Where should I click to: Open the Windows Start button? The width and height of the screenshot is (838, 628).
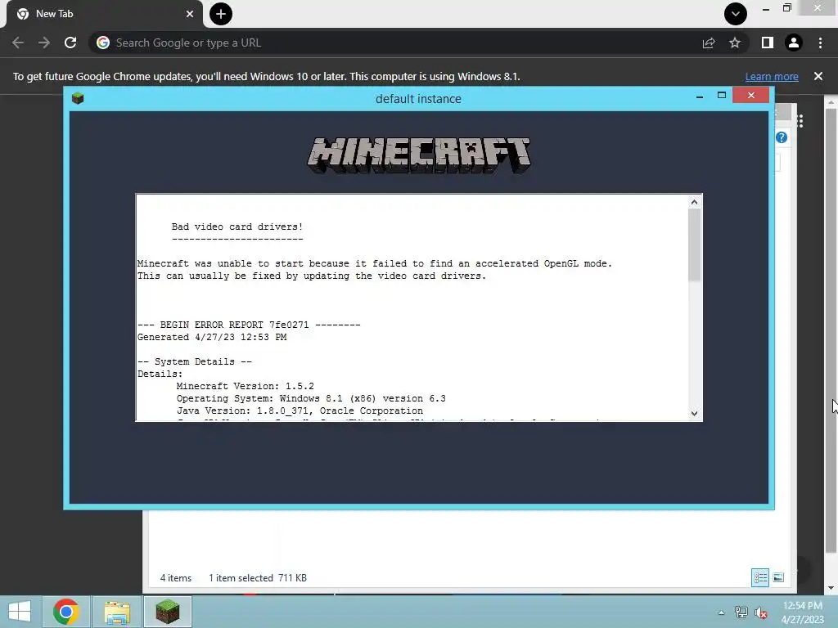click(20, 612)
